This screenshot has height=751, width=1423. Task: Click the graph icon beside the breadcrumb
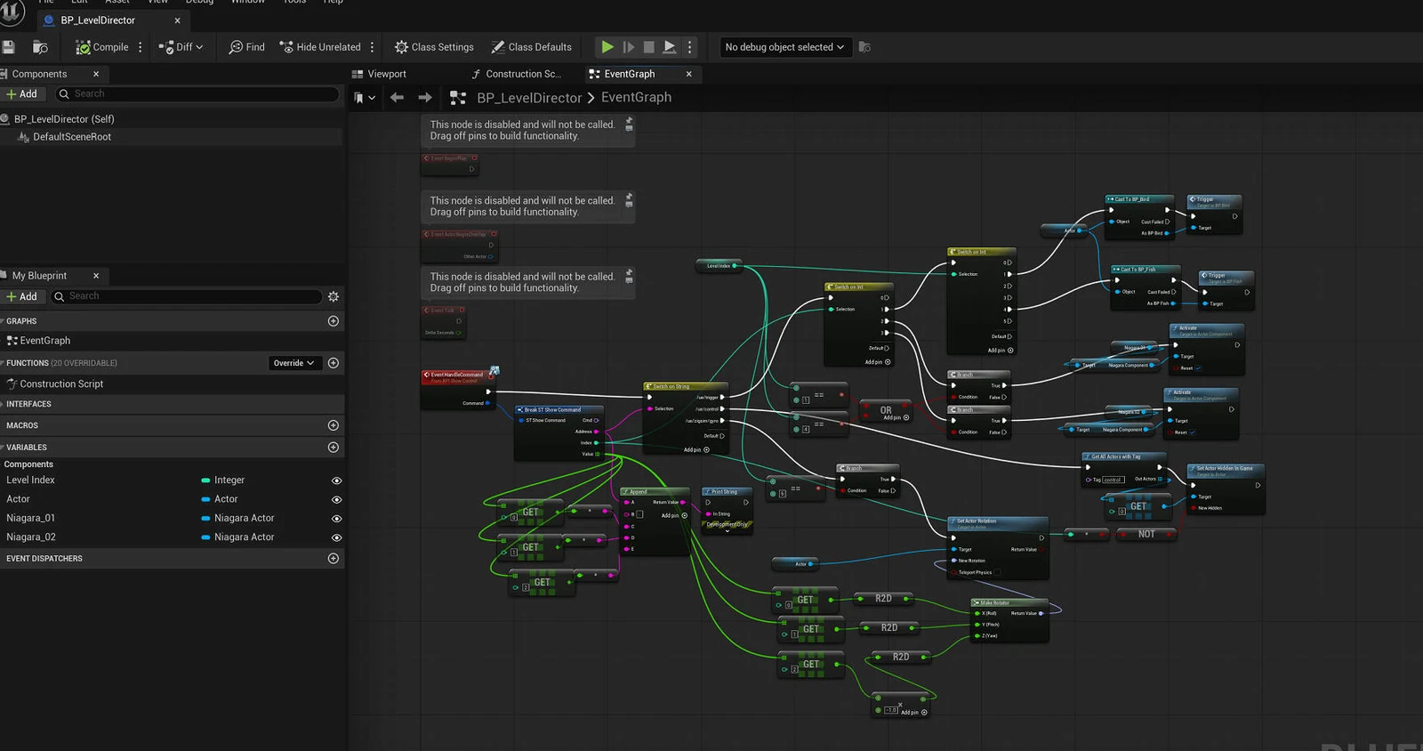[x=458, y=98]
